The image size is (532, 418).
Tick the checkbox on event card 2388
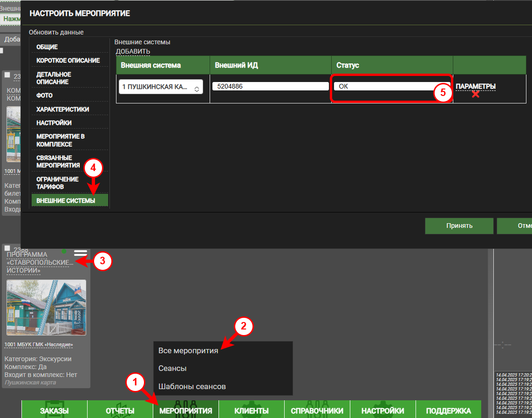(x=7, y=248)
